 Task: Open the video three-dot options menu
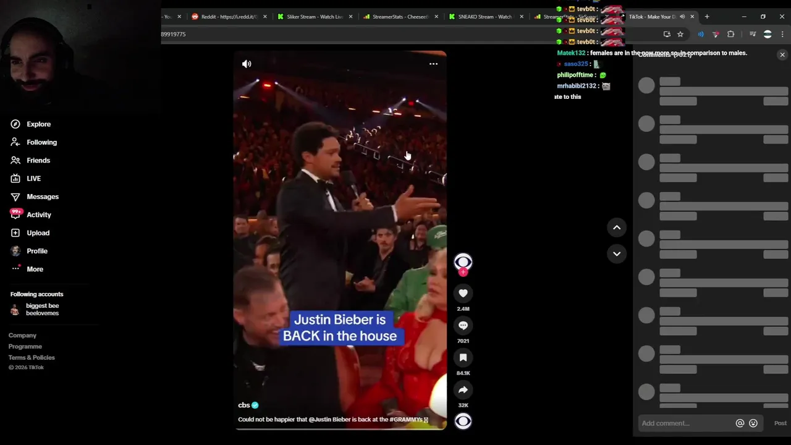(433, 64)
